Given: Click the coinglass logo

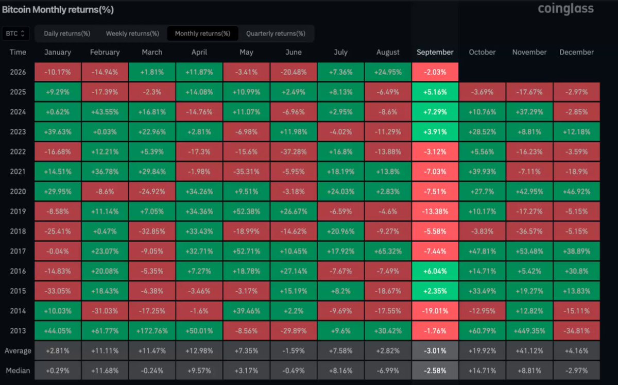Looking at the screenshot, I should pyautogui.click(x=565, y=9).
